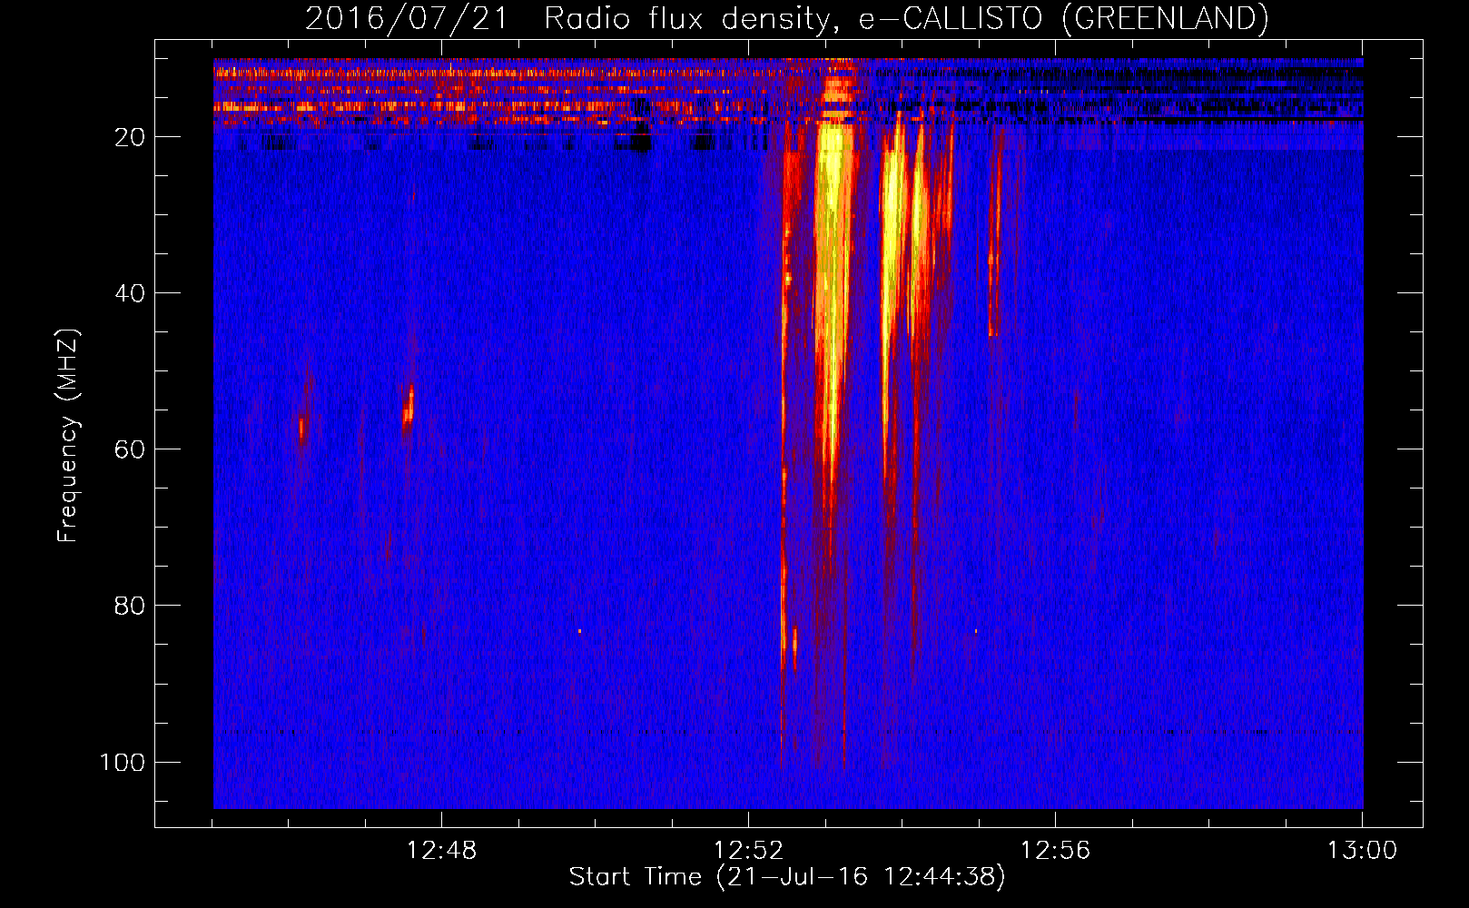The height and width of the screenshot is (908, 1469).
Task: Click the 100 frequency tick label
Action: [123, 762]
